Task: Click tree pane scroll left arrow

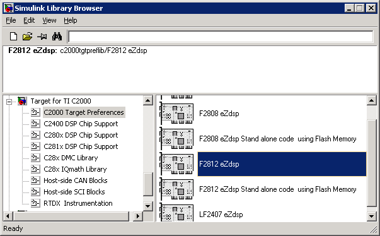Action: 8,216
